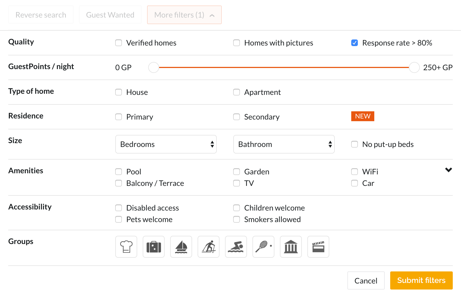
Task: Collapse the More filters (1) menu
Action: pyautogui.click(x=184, y=15)
